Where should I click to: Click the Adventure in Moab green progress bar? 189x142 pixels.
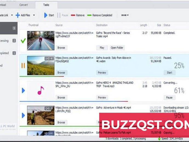coord(59,126)
